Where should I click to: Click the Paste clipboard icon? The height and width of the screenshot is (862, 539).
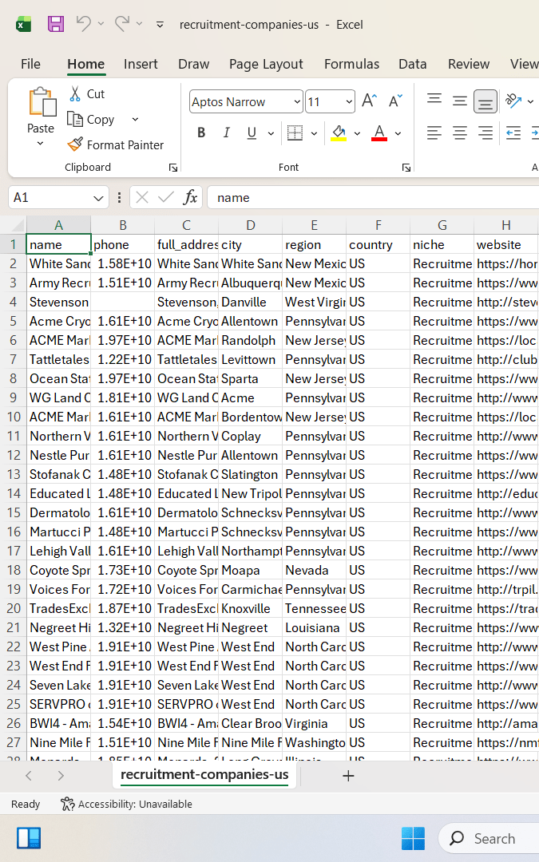click(x=42, y=102)
